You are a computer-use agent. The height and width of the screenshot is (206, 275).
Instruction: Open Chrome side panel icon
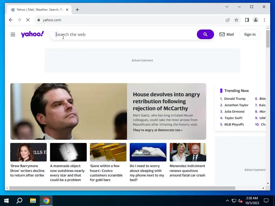tap(247, 20)
